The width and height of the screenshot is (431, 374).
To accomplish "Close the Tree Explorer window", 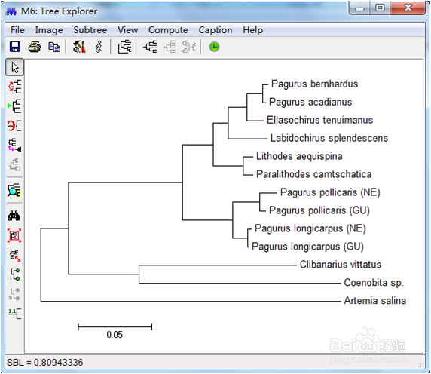I will pos(408,8).
